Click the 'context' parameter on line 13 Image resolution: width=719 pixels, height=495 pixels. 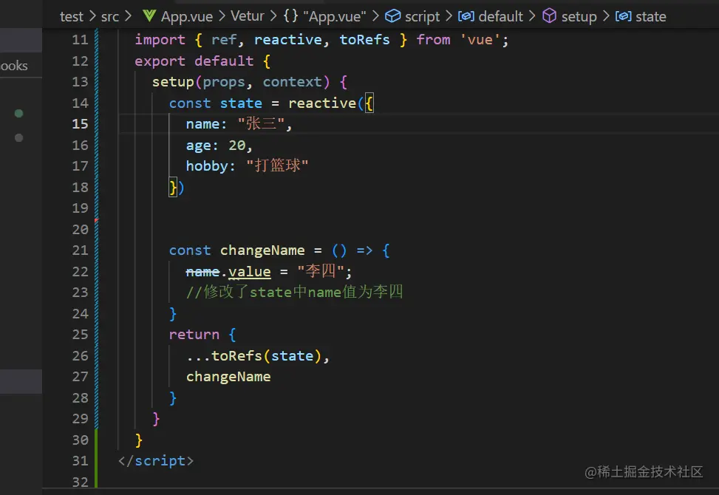coord(292,82)
